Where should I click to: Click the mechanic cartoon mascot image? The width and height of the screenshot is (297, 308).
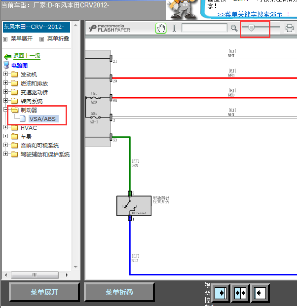182,10
